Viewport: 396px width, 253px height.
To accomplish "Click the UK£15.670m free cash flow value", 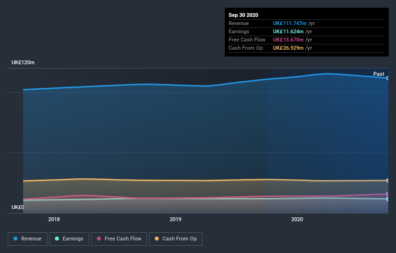I will pyautogui.click(x=288, y=40).
